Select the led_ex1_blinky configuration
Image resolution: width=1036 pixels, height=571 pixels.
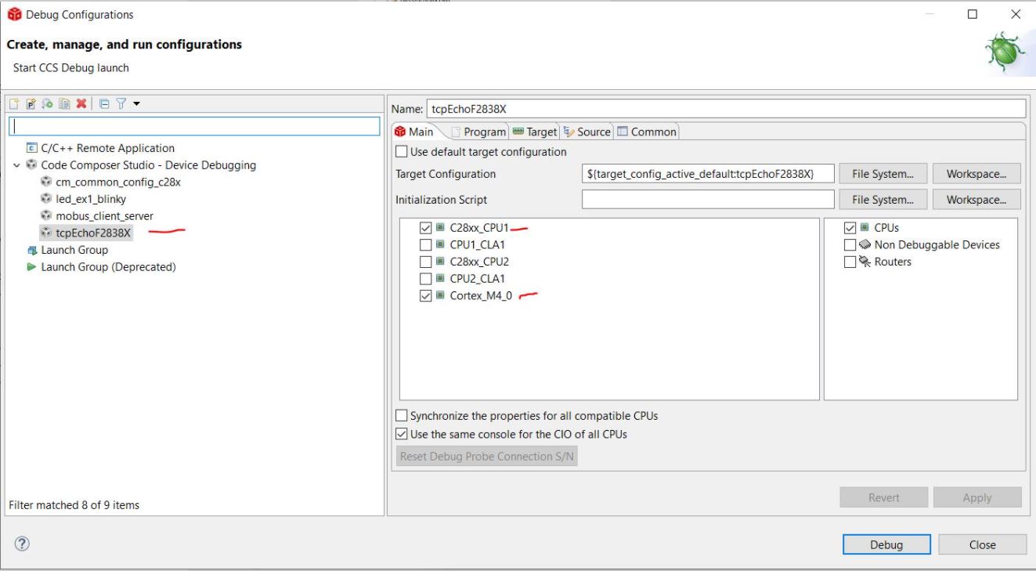90,199
